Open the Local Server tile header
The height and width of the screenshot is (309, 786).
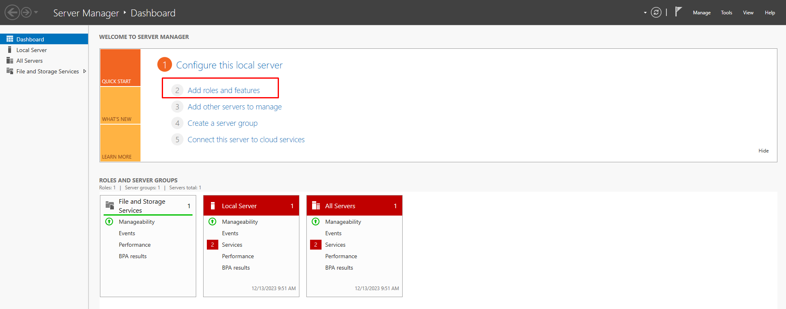click(251, 206)
